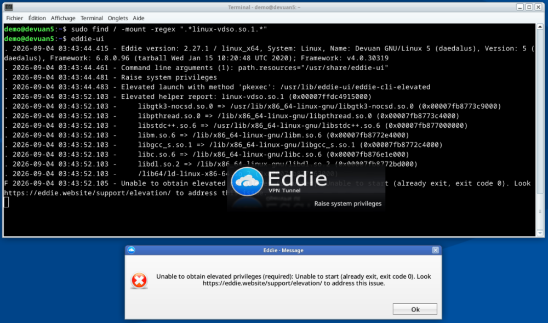Click the libgcc_s.so.1 log line
Screen dimensions: 548x323
pos(224,145)
